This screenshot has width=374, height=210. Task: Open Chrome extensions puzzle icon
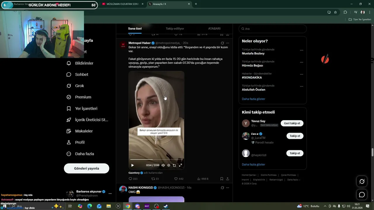(345, 12)
